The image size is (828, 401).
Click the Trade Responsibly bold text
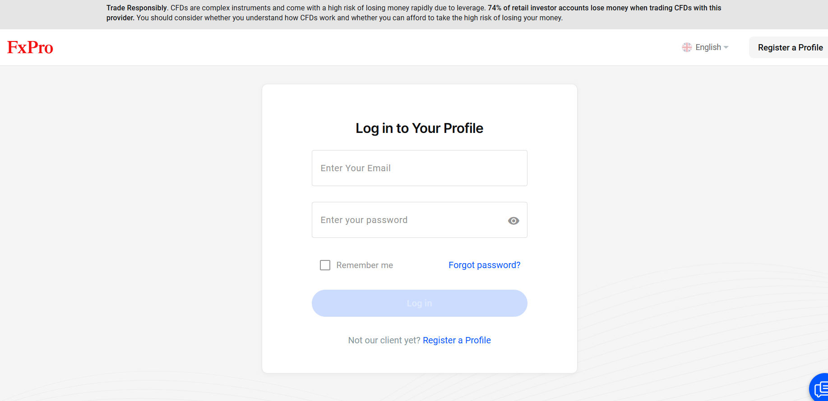[x=137, y=8]
